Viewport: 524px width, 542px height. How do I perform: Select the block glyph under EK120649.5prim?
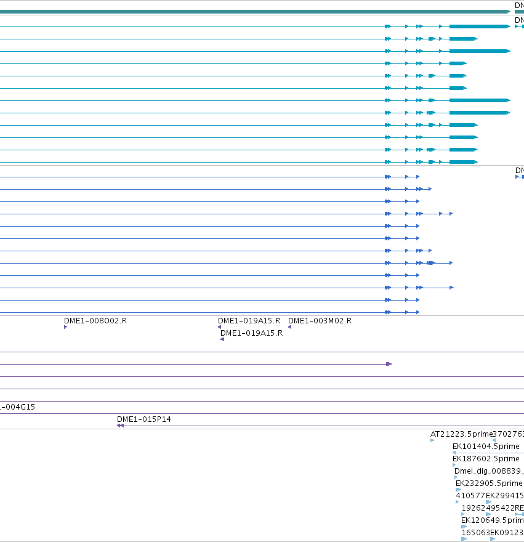click(464, 527)
